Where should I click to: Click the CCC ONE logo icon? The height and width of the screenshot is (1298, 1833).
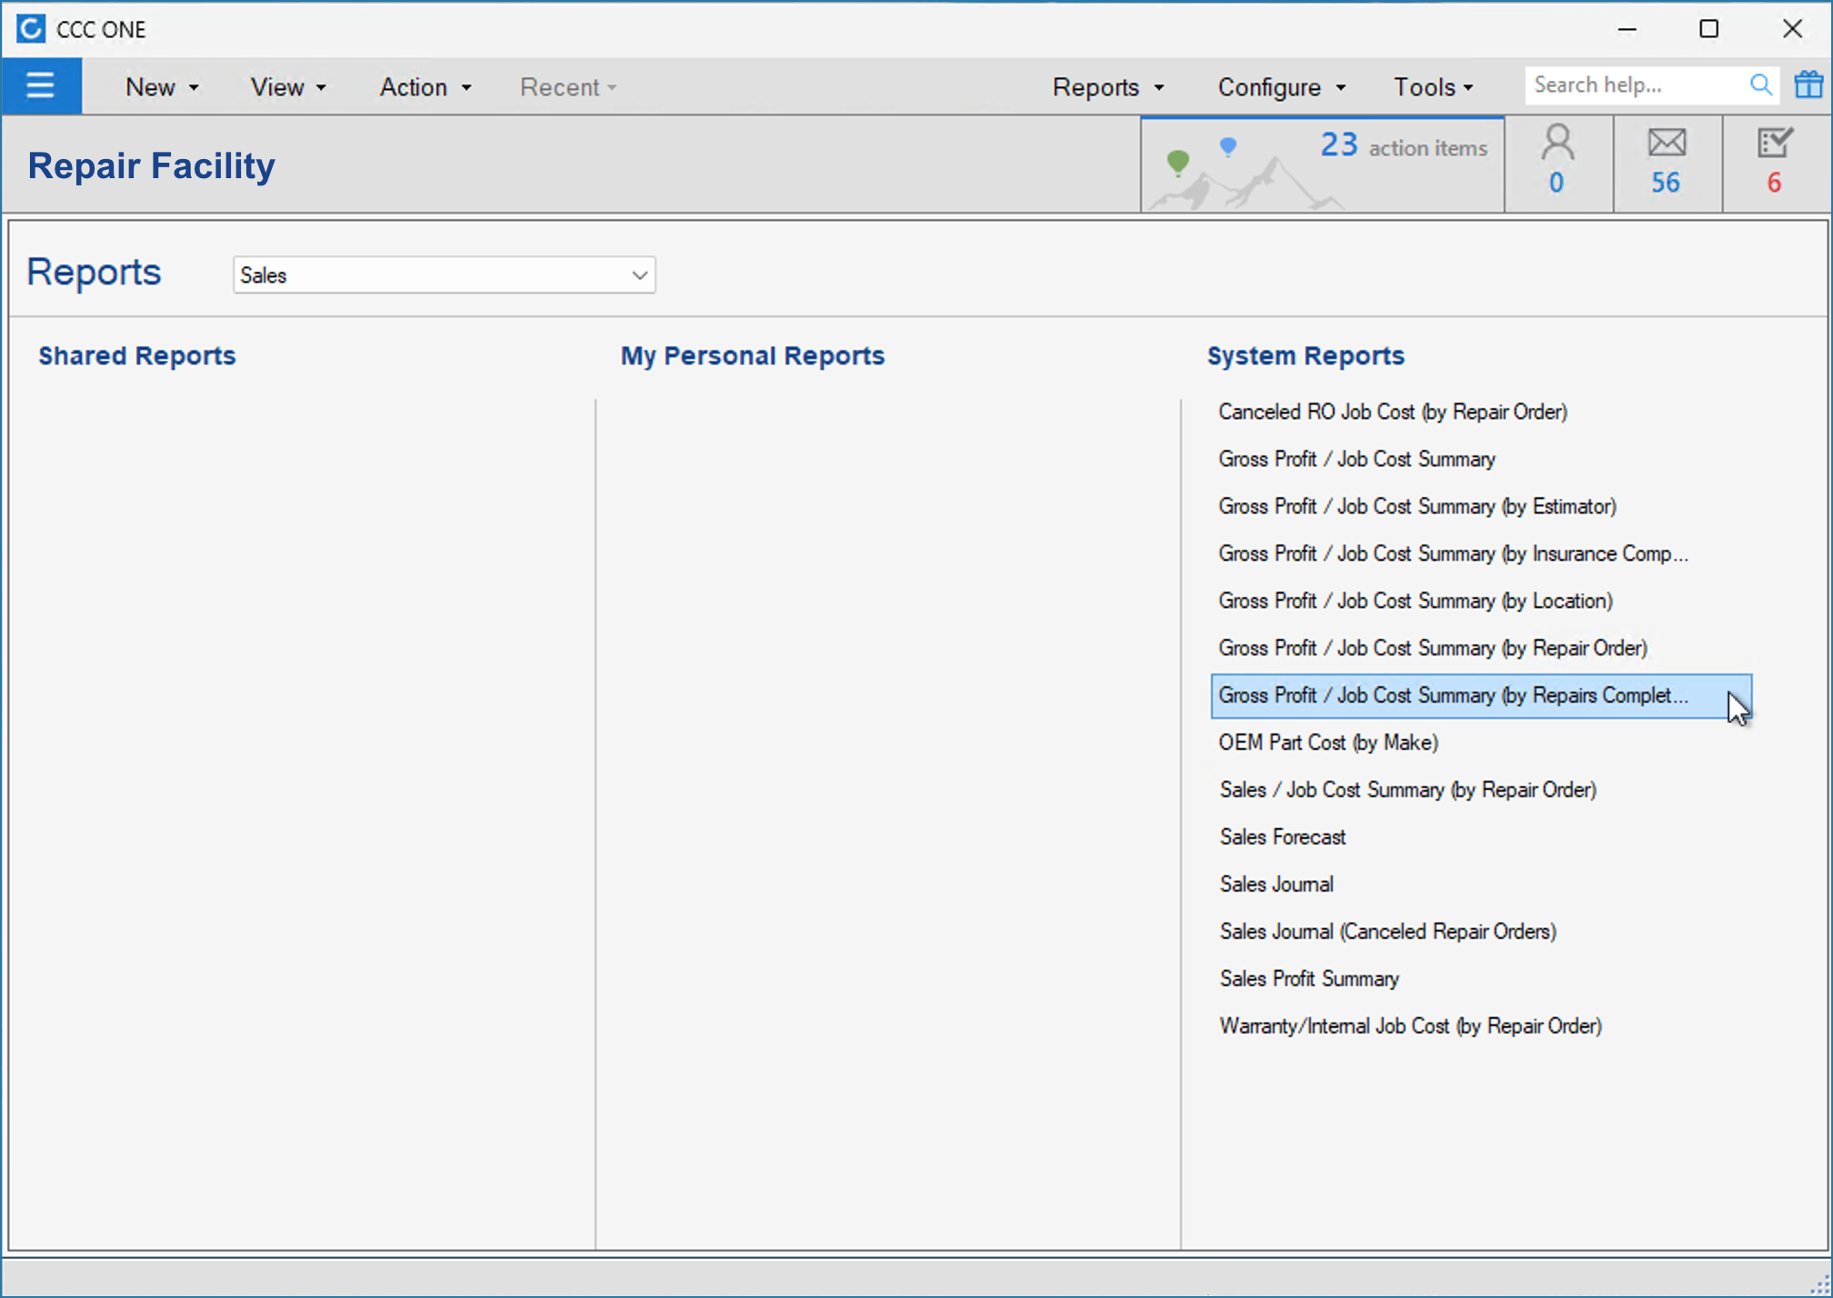[x=30, y=29]
